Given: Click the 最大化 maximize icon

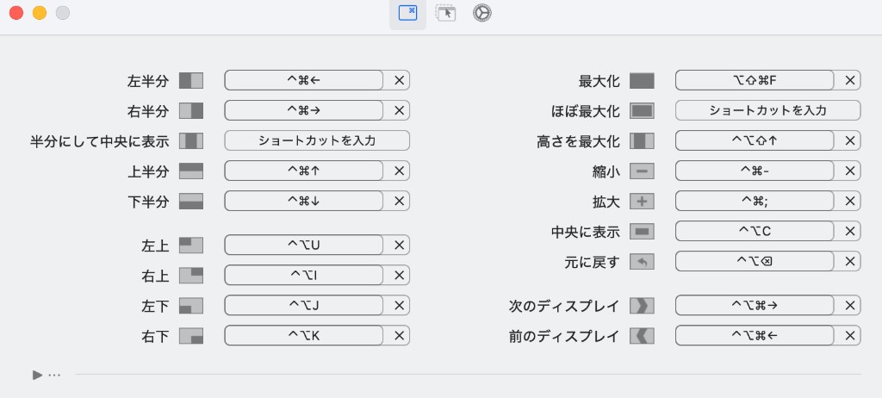Looking at the screenshot, I should coord(642,80).
